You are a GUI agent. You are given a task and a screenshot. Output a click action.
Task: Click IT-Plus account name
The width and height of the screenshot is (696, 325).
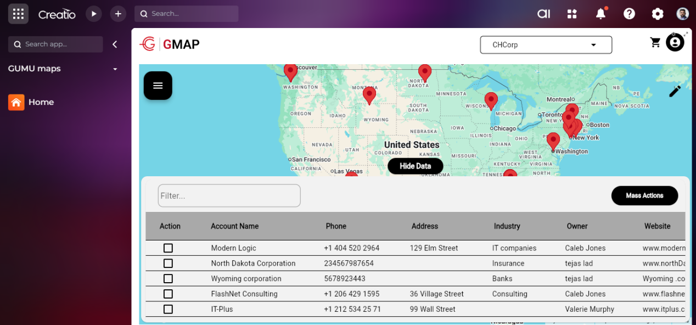tap(222, 309)
